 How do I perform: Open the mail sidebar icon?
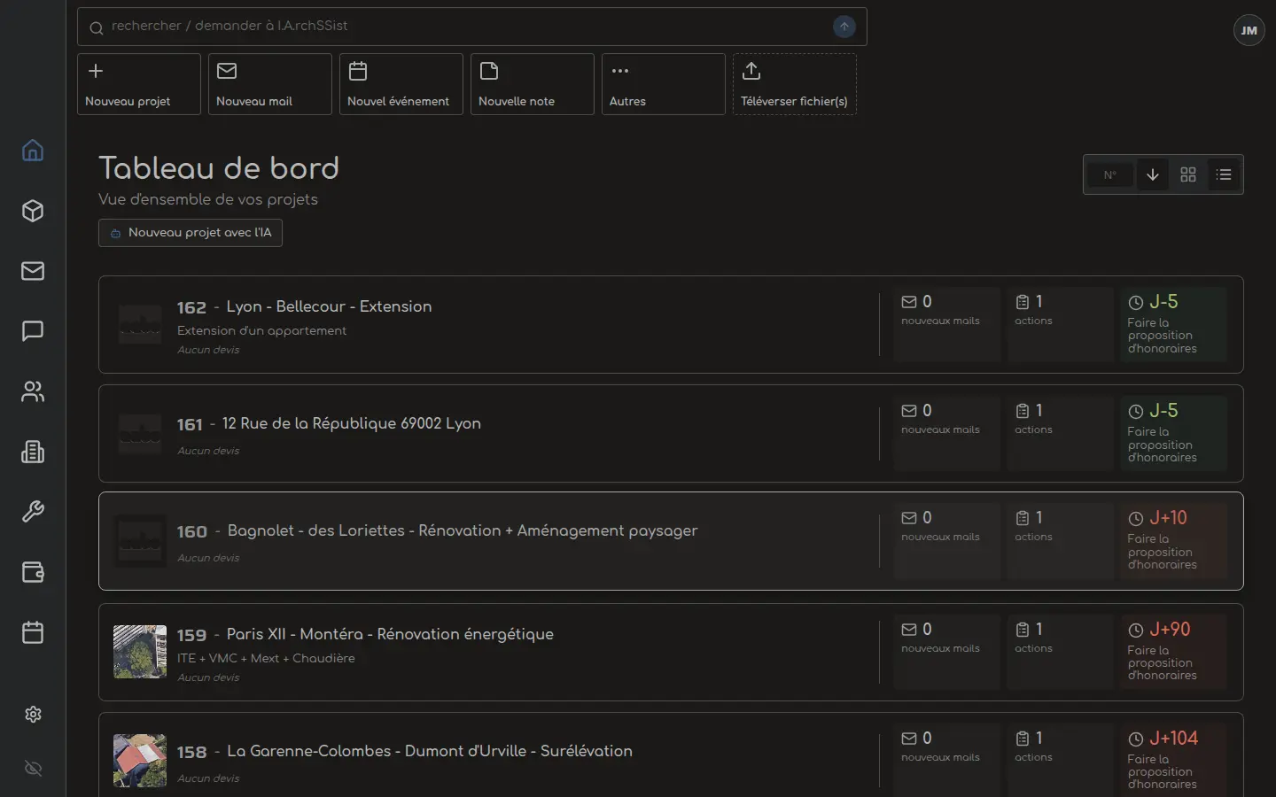click(x=33, y=271)
